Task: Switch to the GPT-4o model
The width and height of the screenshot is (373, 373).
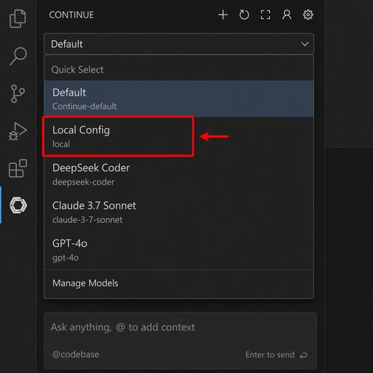Action: [x=178, y=250]
